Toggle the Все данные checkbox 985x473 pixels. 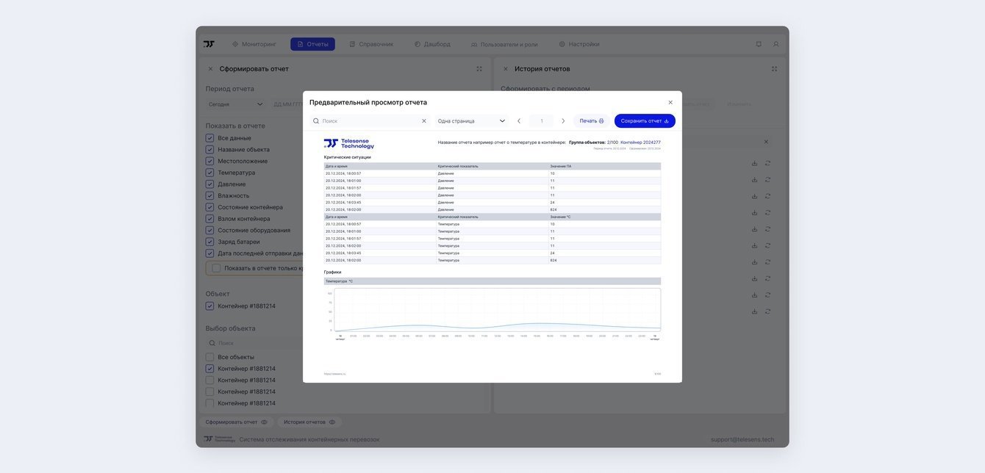pyautogui.click(x=209, y=138)
